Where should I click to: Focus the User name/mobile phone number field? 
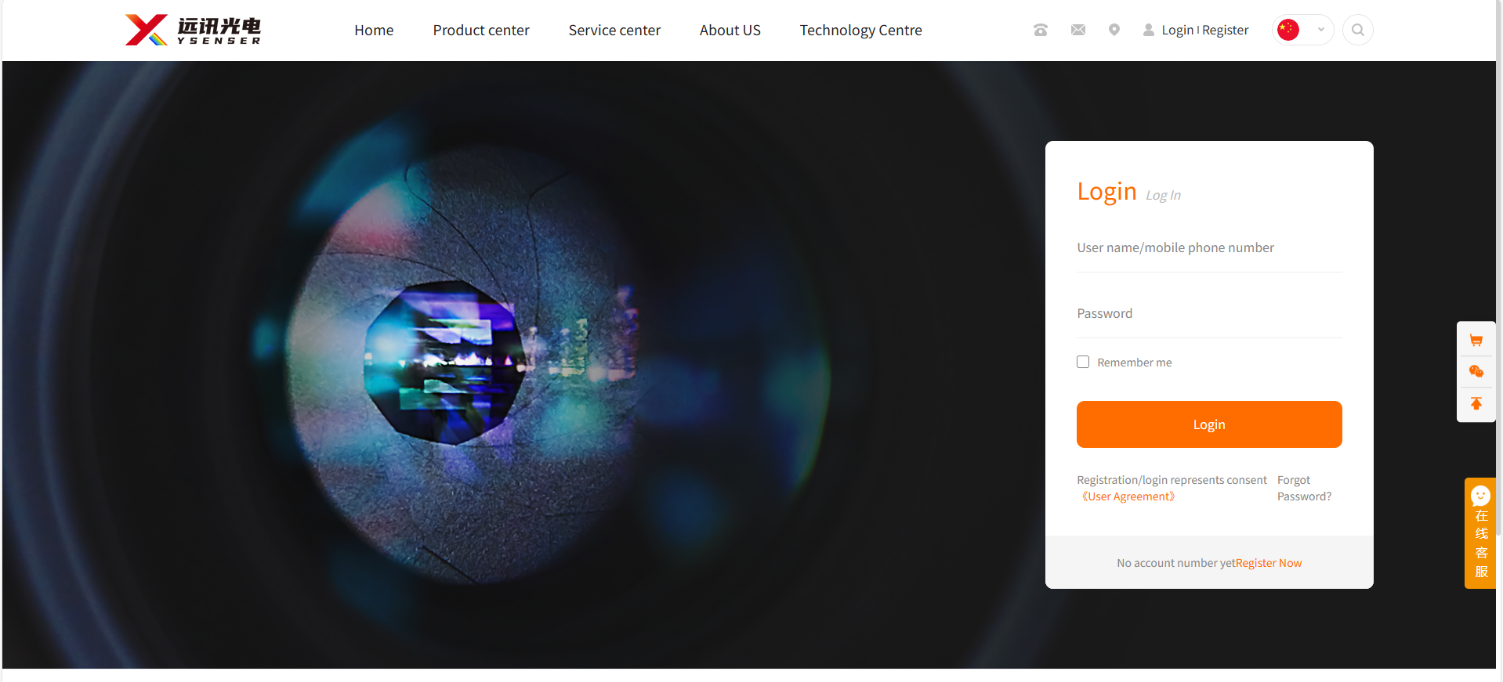click(1208, 248)
